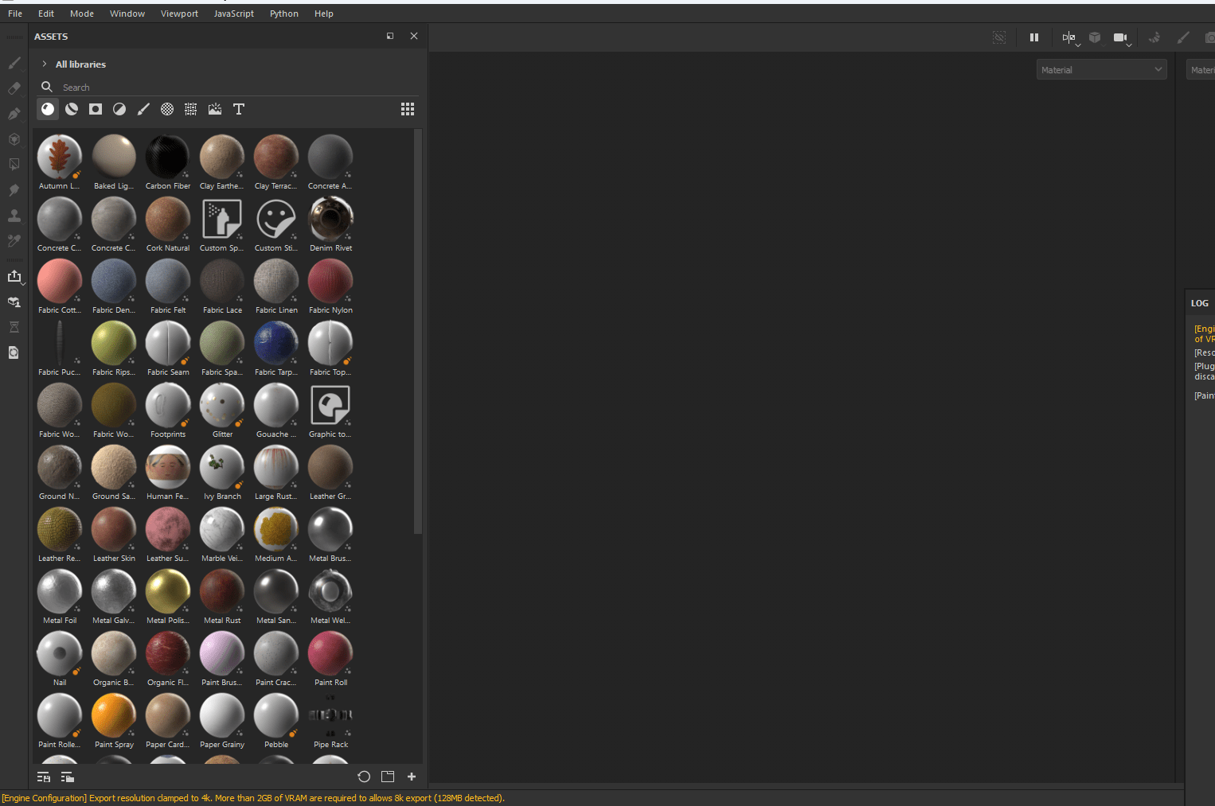
Task: Toggle the 3D-only viewport mode
Action: coord(1094,37)
